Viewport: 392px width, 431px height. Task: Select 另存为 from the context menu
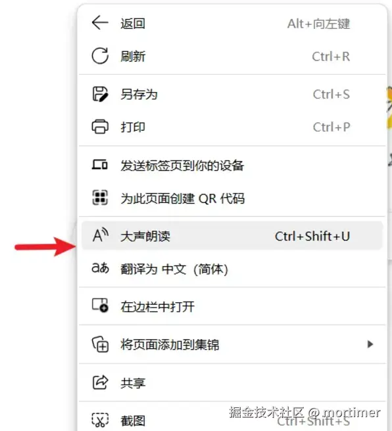tap(232, 95)
